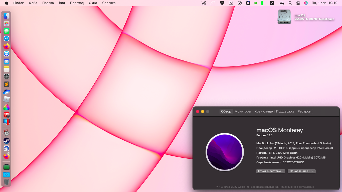
Task: Click the VS-style menu bar icon
Action: point(204,3)
